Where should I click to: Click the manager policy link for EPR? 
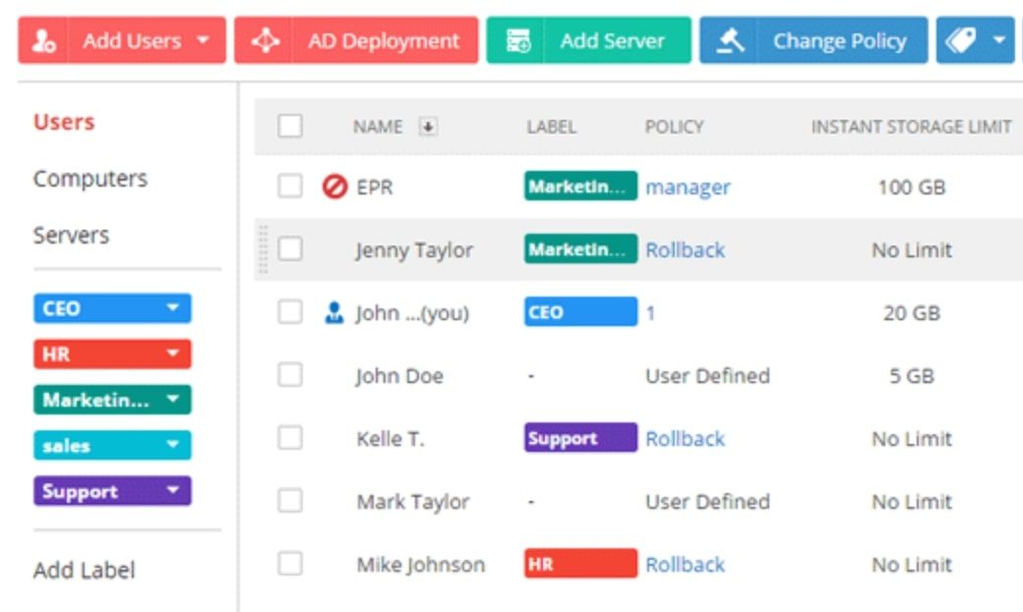click(x=688, y=187)
